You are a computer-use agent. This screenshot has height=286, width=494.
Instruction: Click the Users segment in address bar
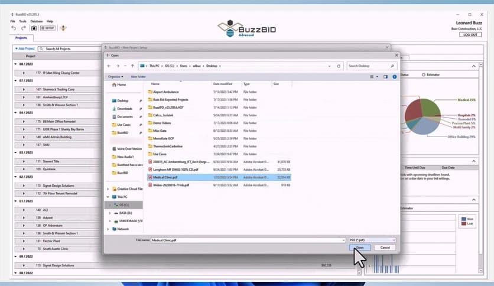pos(183,66)
